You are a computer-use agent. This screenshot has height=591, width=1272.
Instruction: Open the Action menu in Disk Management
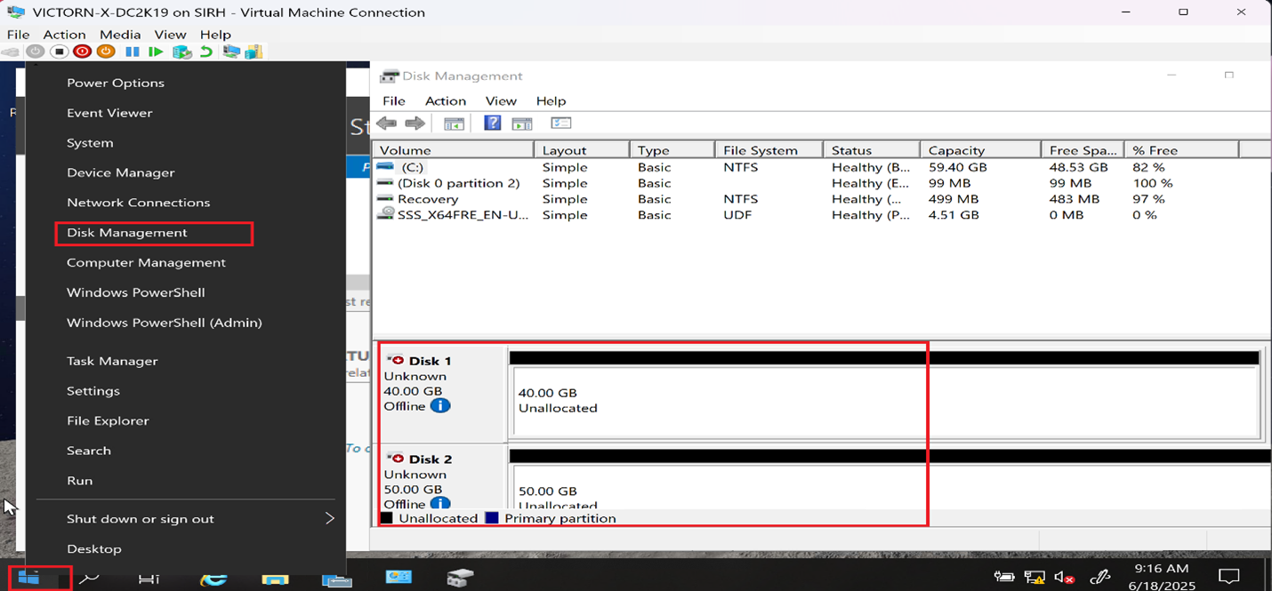tap(445, 100)
